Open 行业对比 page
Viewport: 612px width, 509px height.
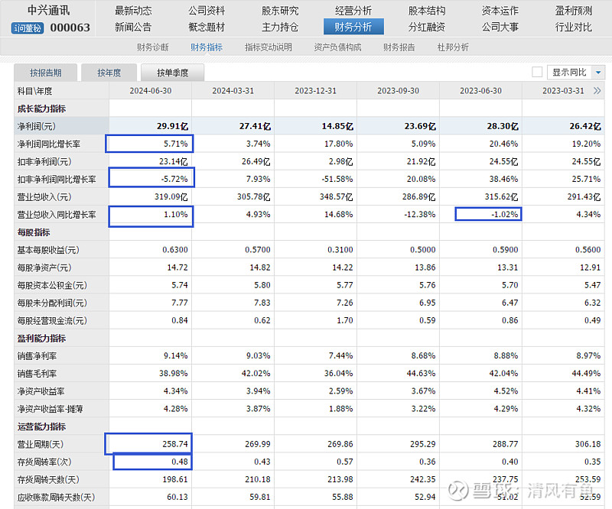click(573, 27)
